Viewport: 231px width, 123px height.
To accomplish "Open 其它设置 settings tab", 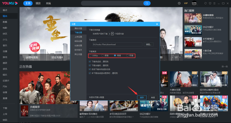I will (78, 54).
